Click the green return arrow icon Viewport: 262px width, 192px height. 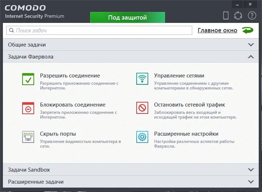248,30
